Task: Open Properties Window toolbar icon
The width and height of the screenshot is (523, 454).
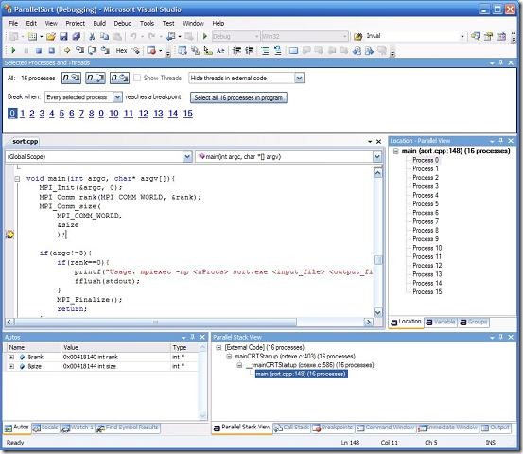Action: [488, 36]
